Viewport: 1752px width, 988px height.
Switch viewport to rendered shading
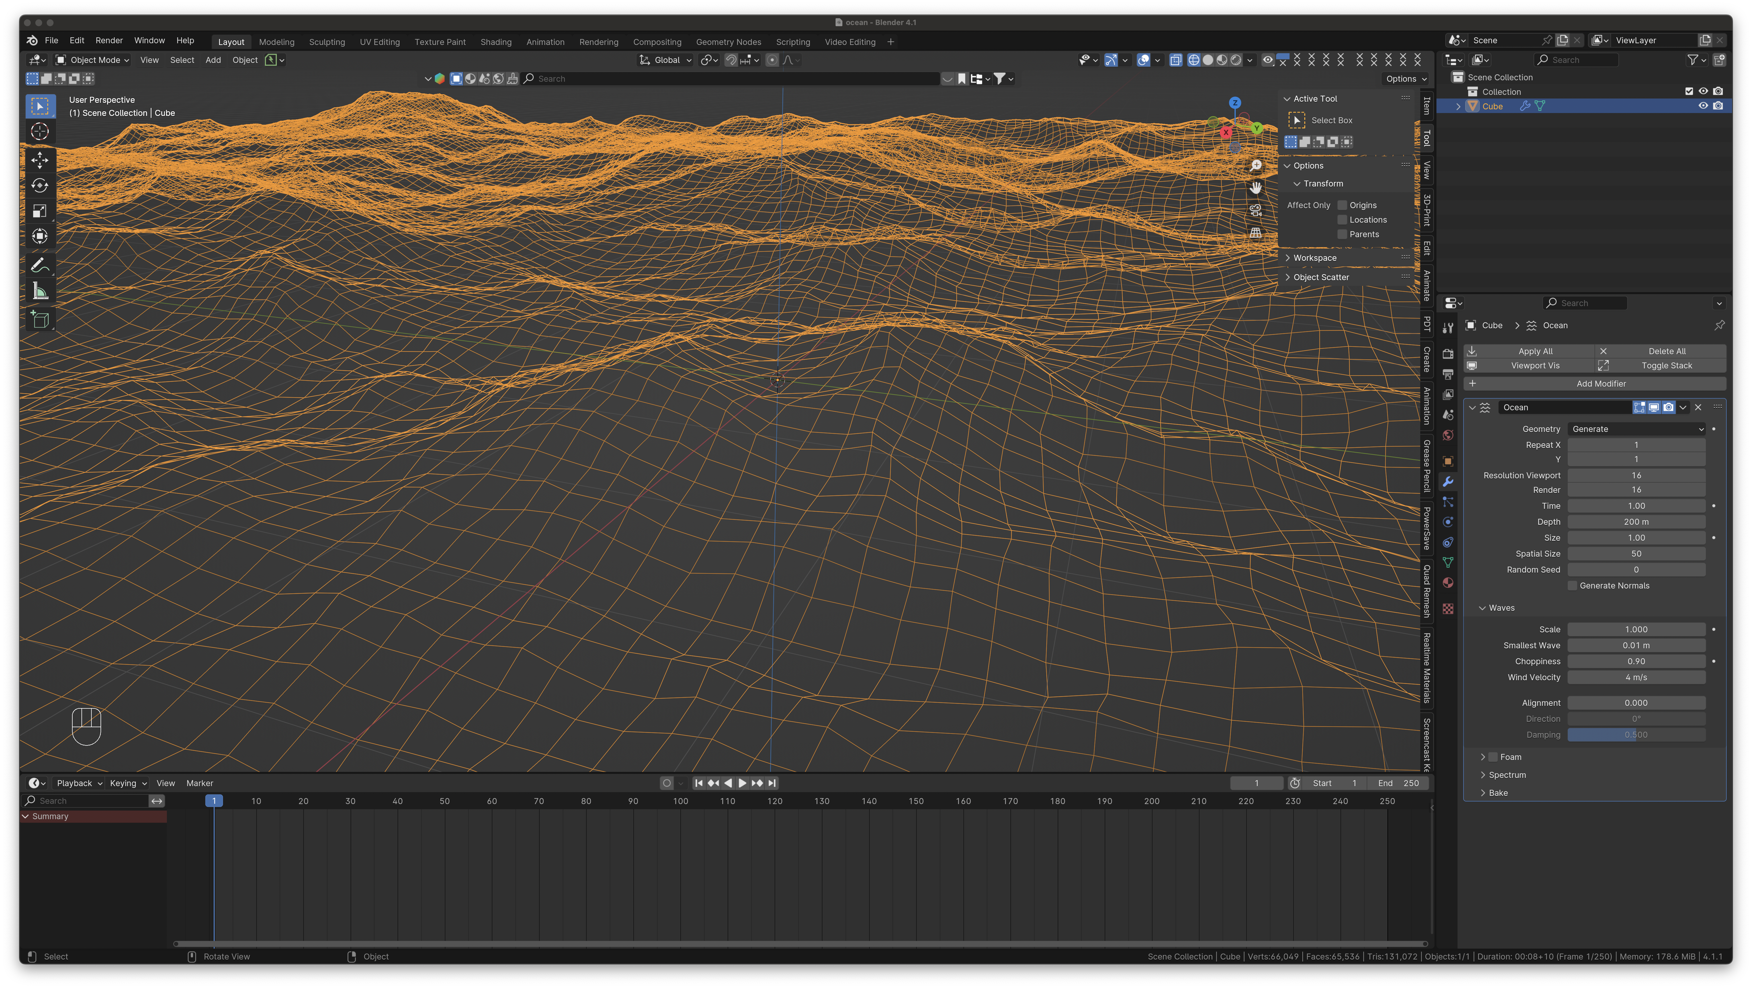(x=1236, y=60)
